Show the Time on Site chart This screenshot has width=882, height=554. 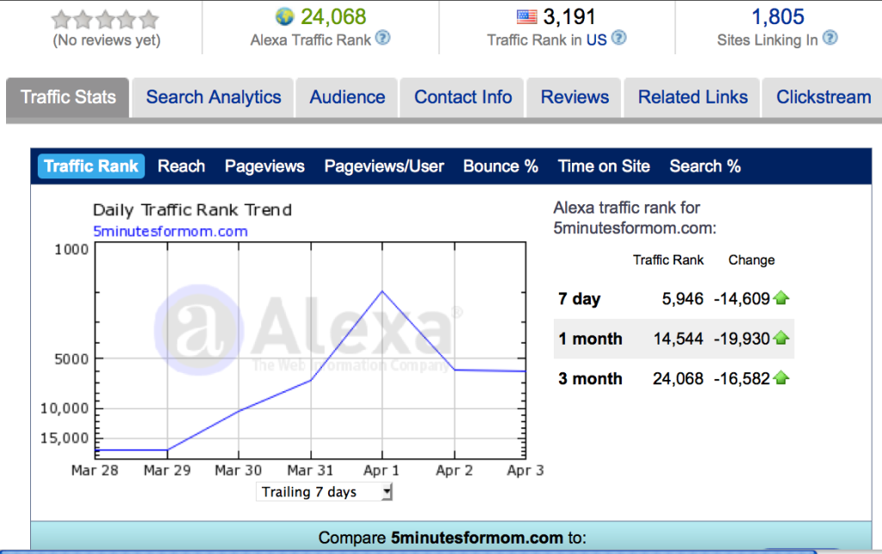click(604, 166)
